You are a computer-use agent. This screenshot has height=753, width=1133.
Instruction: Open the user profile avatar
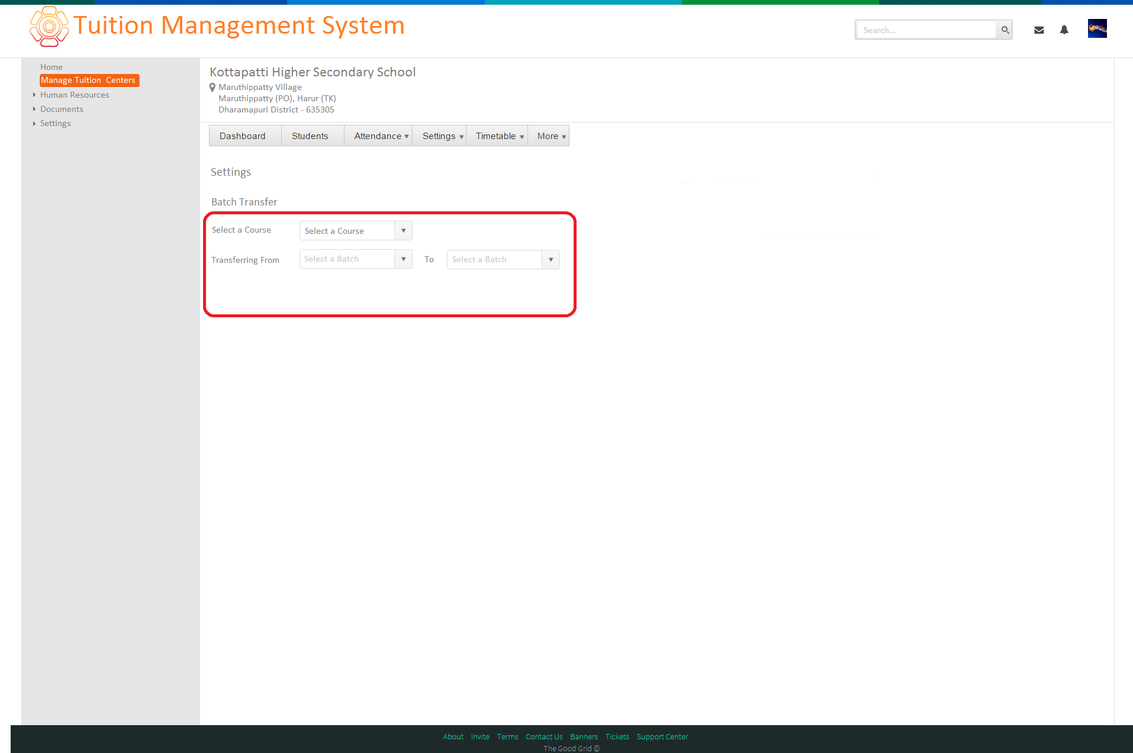coord(1097,28)
